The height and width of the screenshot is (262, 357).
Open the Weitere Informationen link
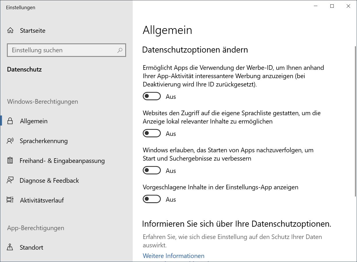point(173,255)
